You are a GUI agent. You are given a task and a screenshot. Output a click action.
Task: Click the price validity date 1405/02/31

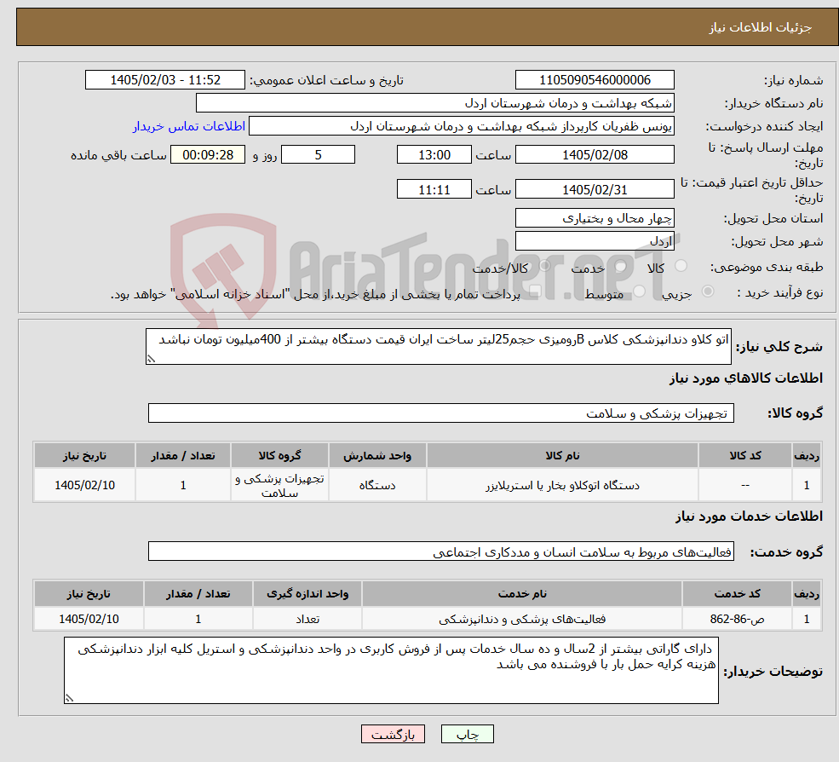(x=595, y=189)
